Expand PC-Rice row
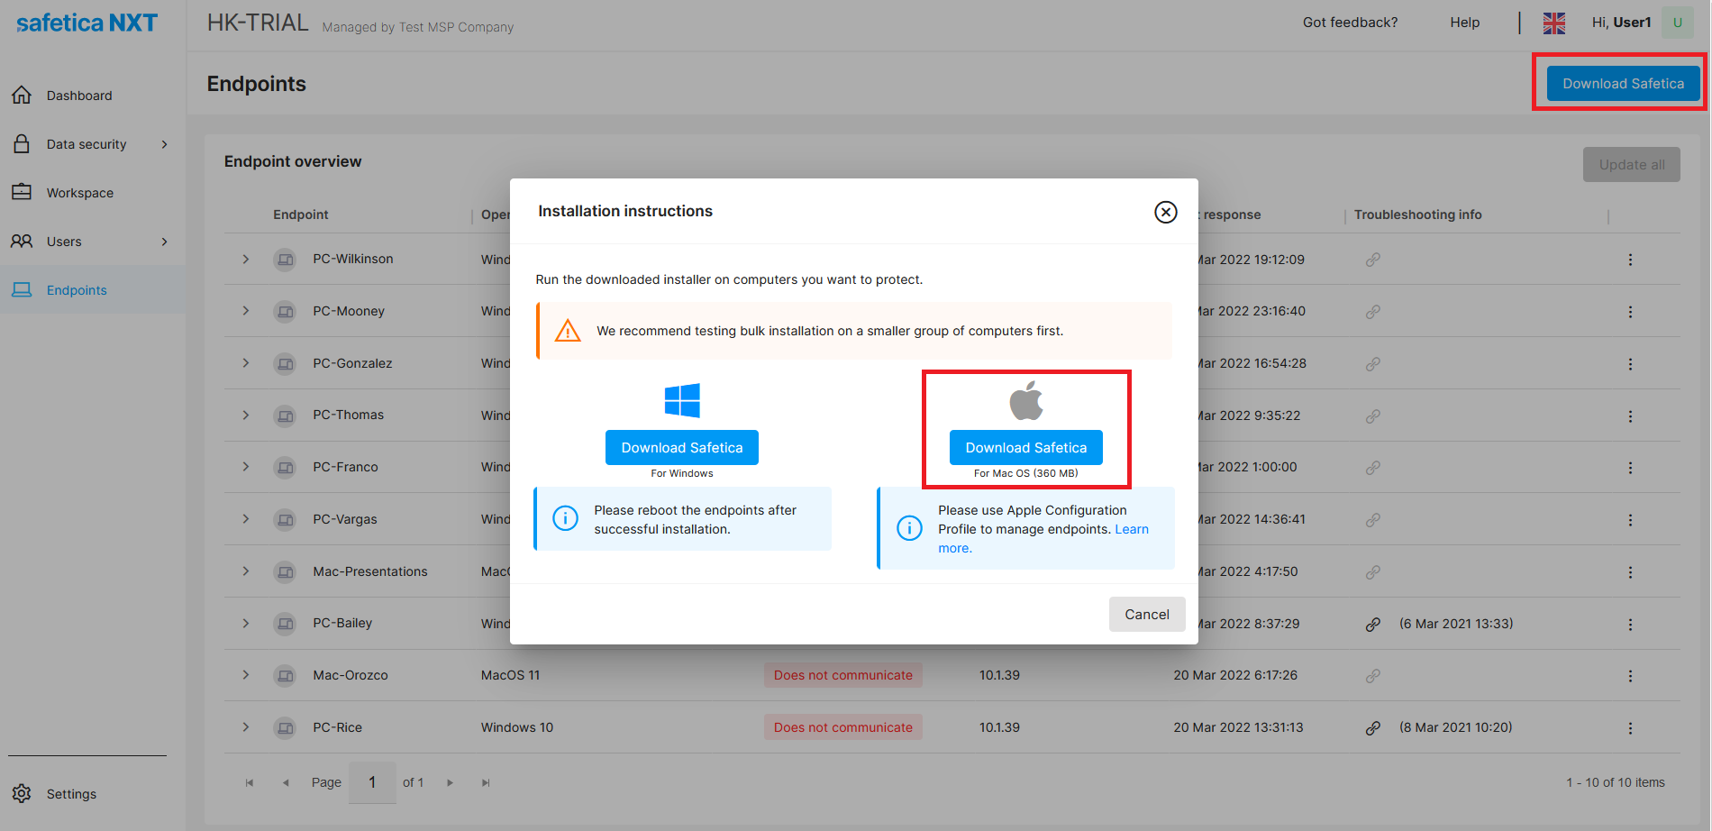1712x831 pixels. (245, 727)
